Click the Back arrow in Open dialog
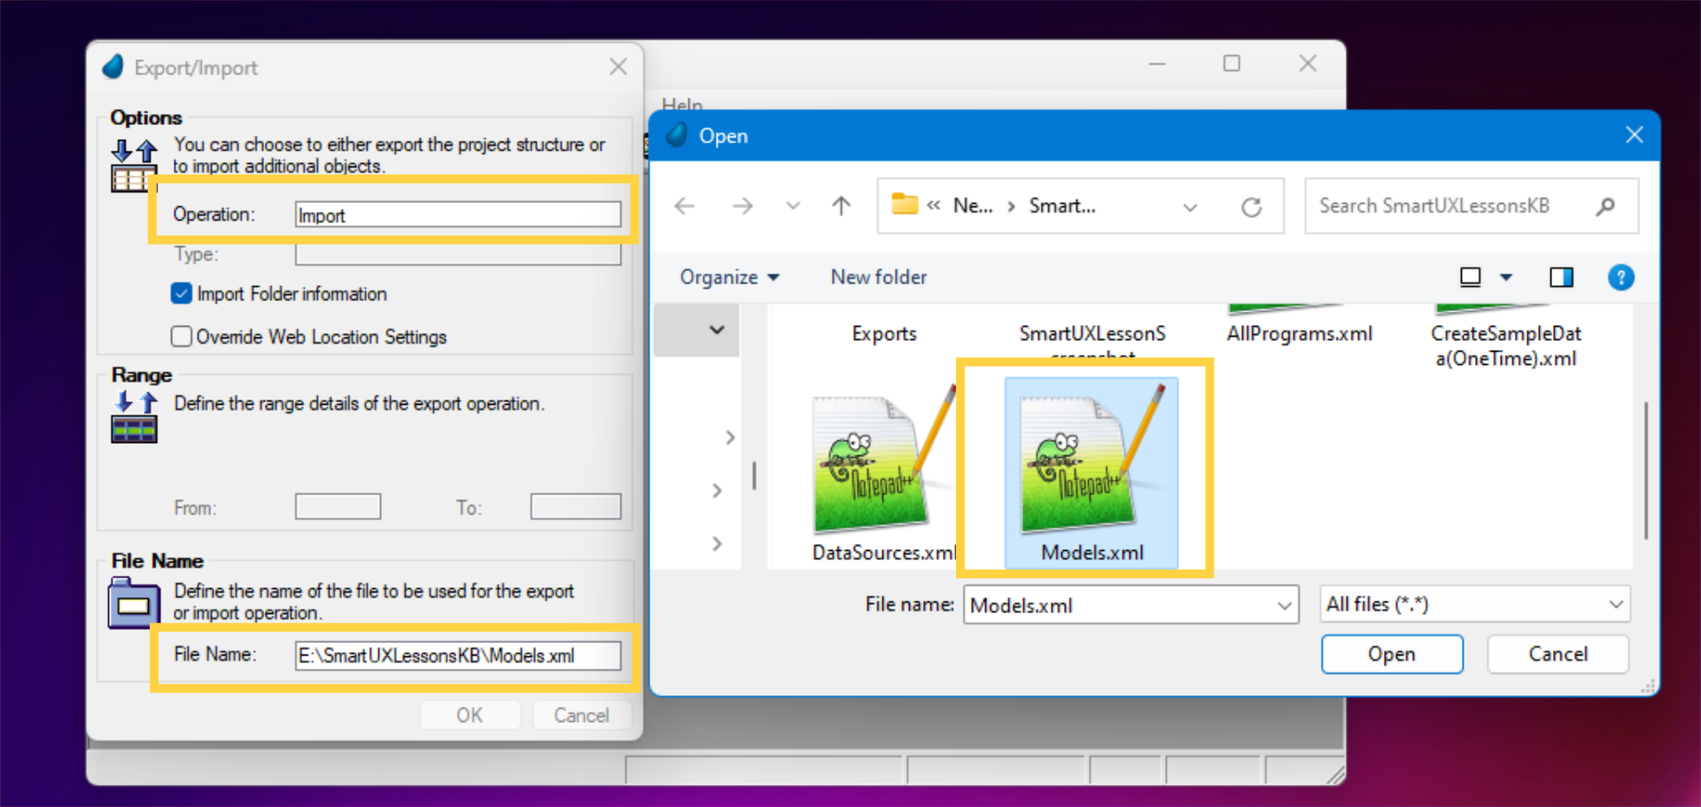Viewport: 1701px width, 807px height. [685, 206]
